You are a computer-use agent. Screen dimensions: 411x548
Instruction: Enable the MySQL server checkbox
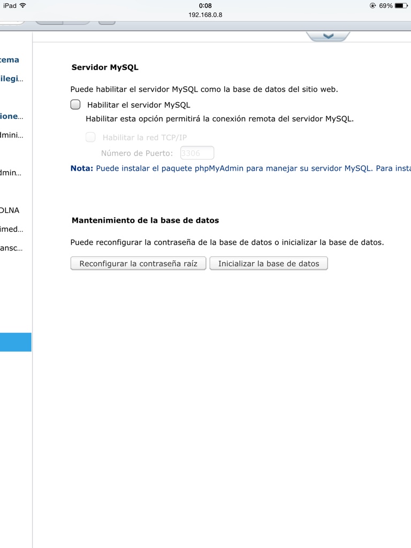tap(75, 105)
